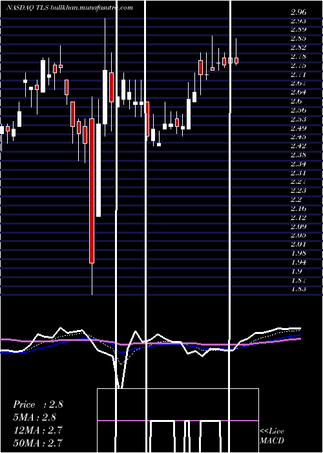
Task: Select the 2.53 price axis label
Action: [298, 119]
